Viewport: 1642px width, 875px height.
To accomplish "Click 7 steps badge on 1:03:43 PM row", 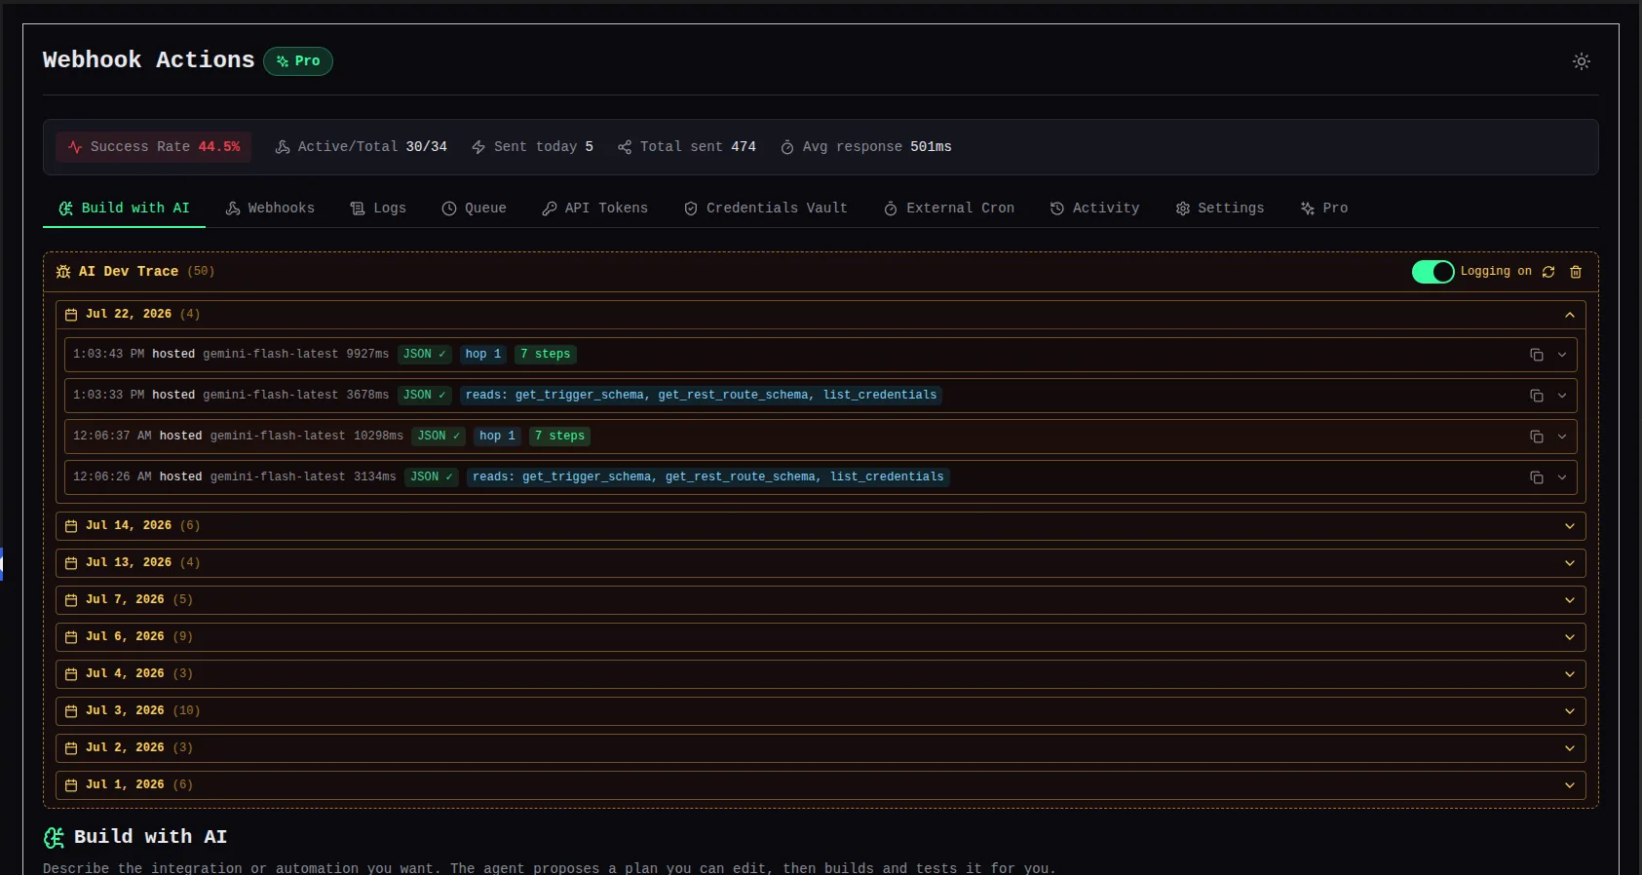I will point(545,355).
